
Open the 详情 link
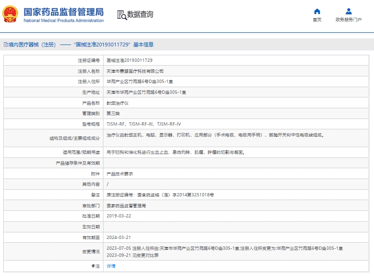[111, 266]
